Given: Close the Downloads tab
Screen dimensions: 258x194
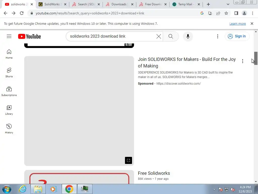Looking at the screenshot, I should pyautogui.click(x=132, y=4).
